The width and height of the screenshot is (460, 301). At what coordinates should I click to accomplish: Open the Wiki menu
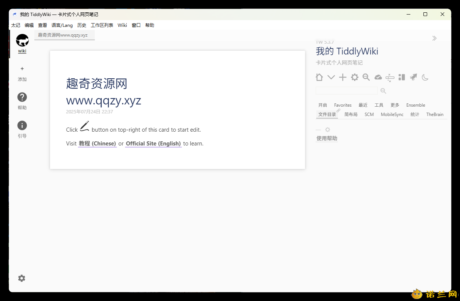pyautogui.click(x=122, y=25)
